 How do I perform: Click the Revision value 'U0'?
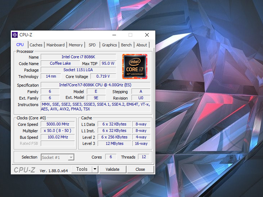(x=141, y=98)
